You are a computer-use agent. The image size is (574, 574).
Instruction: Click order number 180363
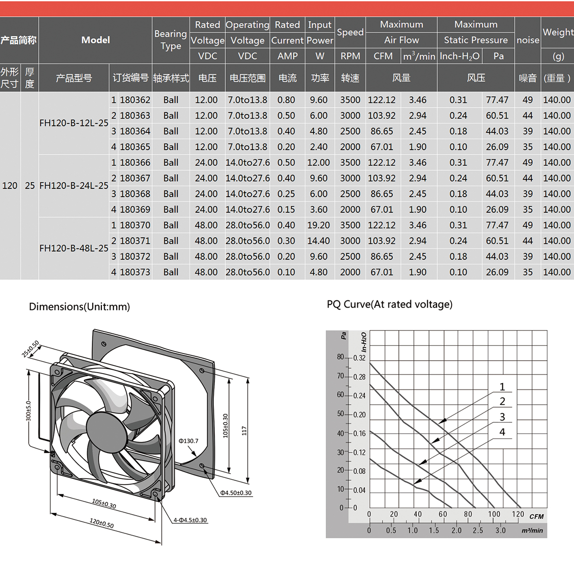coord(135,116)
